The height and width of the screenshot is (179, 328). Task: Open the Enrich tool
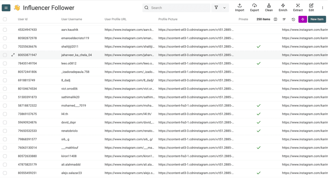point(283,8)
